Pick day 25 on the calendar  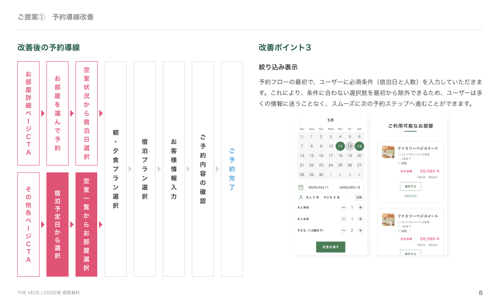[x=340, y=165]
